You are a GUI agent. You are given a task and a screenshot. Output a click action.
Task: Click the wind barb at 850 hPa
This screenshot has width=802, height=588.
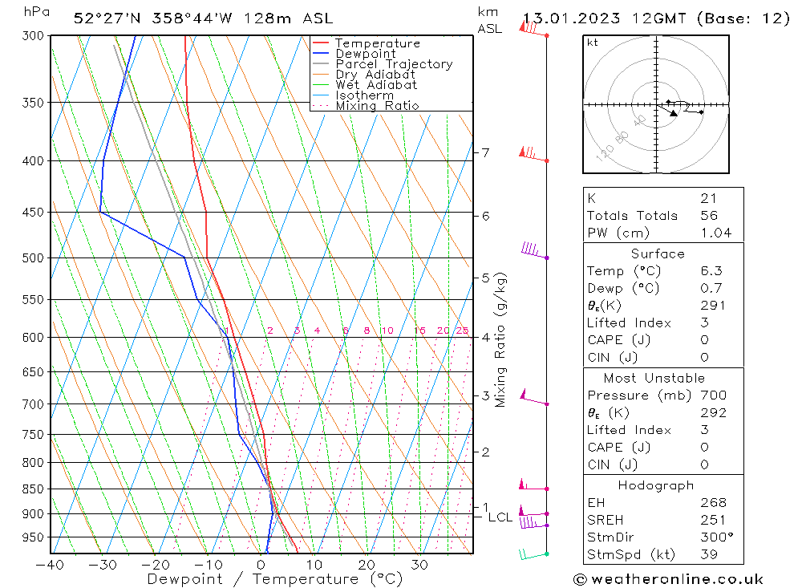click(534, 485)
